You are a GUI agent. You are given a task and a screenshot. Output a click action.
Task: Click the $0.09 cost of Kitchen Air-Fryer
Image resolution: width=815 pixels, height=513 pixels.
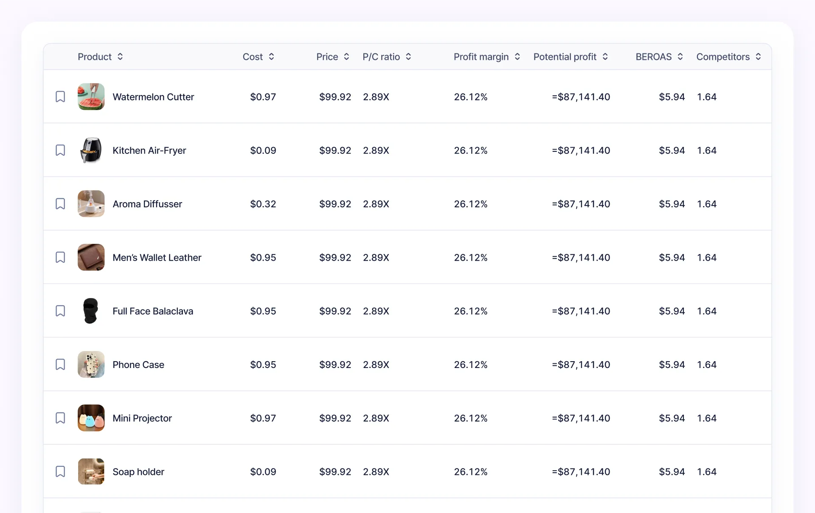(263, 150)
